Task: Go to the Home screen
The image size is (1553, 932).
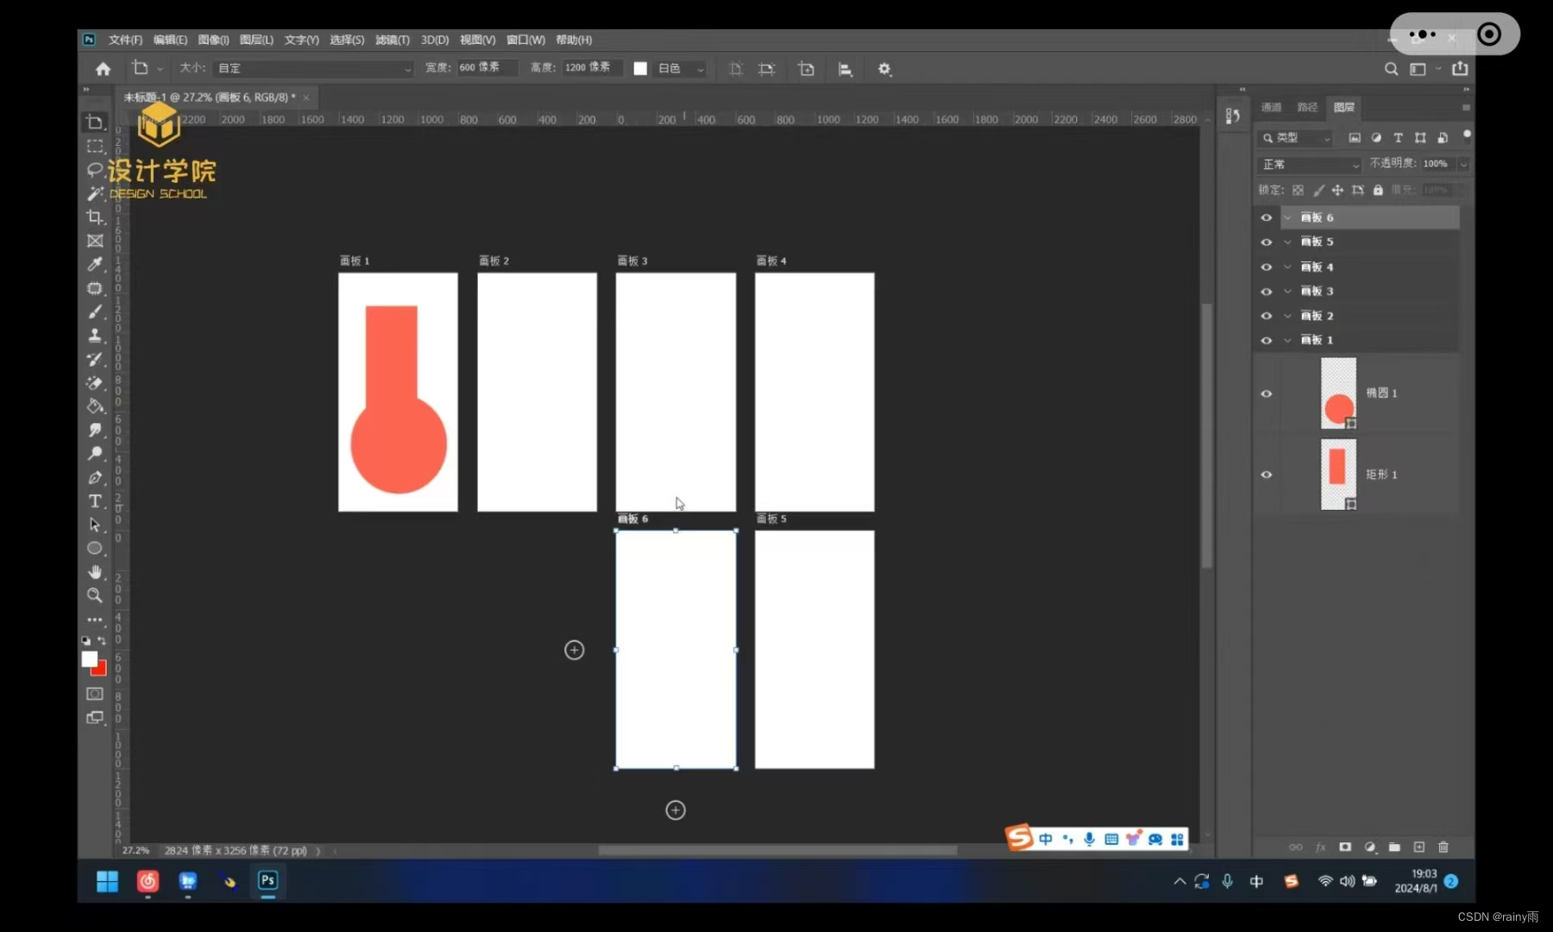Action: point(104,69)
